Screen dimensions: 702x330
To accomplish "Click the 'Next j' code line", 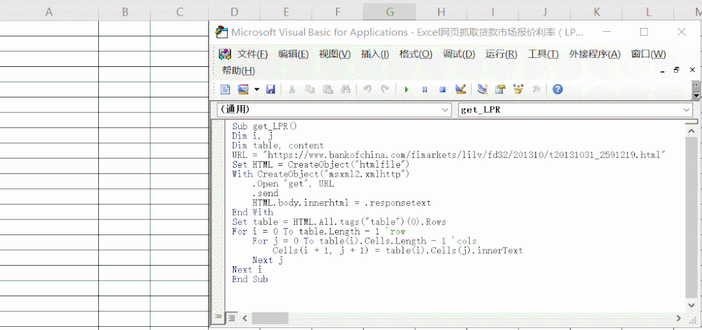I will (x=268, y=260).
